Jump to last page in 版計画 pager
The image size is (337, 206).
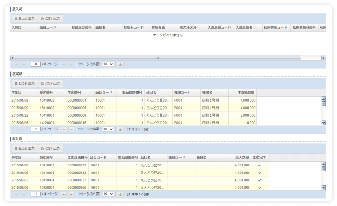[x=72, y=194]
